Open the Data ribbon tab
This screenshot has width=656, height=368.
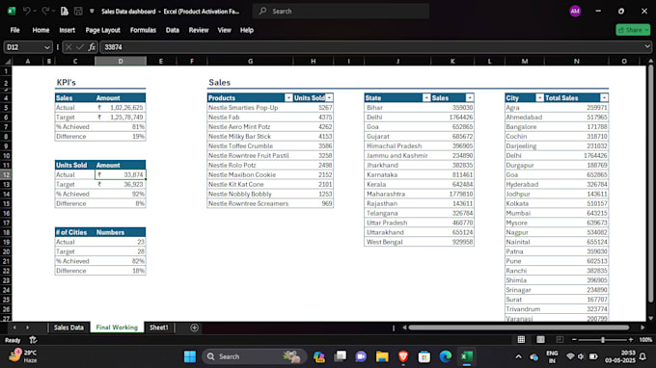click(173, 30)
